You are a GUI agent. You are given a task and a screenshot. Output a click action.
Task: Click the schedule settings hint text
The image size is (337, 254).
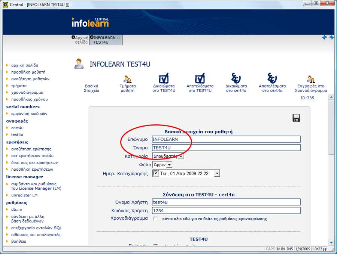click(215, 219)
